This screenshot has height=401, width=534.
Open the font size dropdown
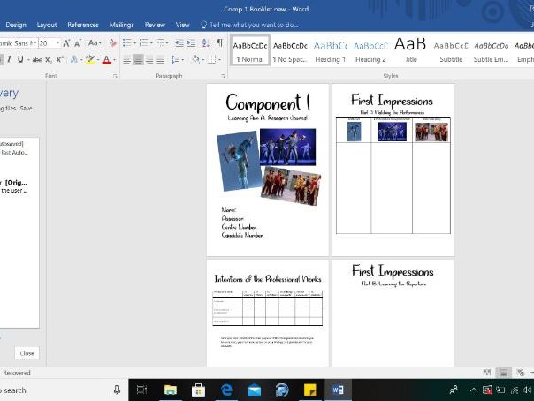coord(57,43)
